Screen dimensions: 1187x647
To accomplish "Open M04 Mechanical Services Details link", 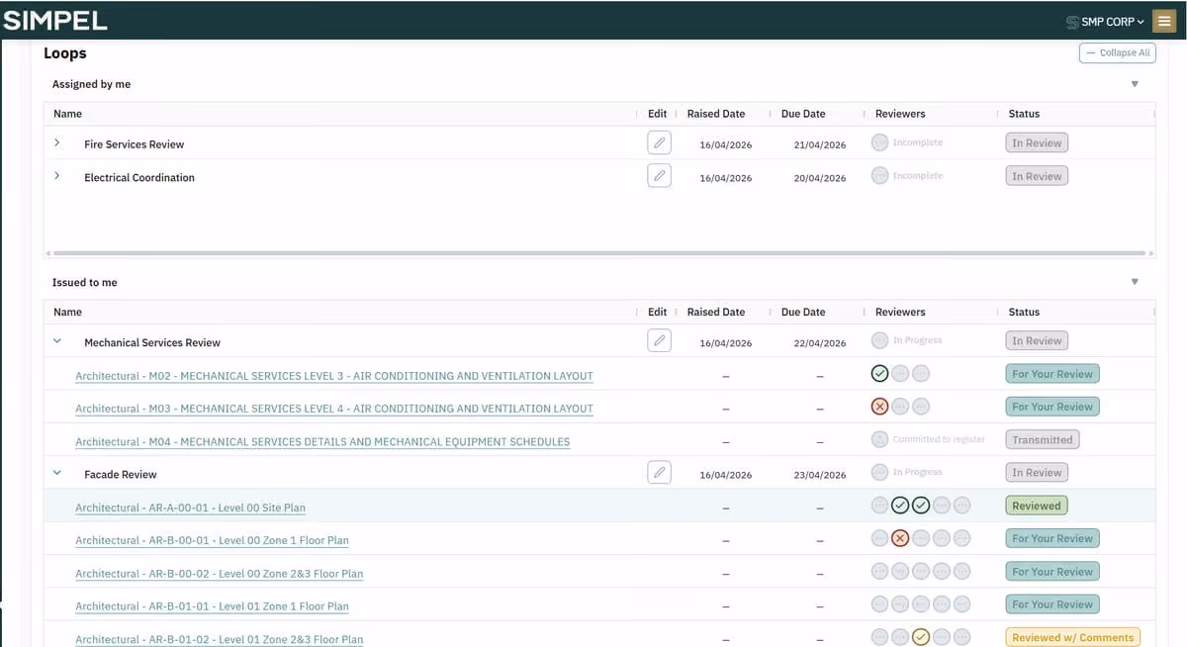I will click(322, 441).
